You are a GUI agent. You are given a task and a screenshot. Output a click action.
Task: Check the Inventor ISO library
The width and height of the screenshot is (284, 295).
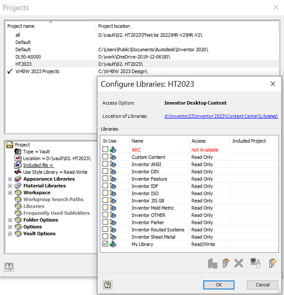point(105,193)
